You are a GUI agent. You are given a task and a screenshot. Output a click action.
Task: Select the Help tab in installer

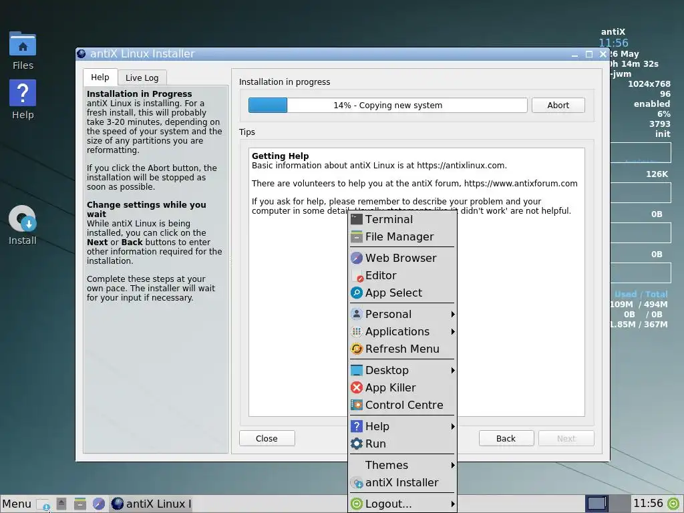tap(100, 77)
